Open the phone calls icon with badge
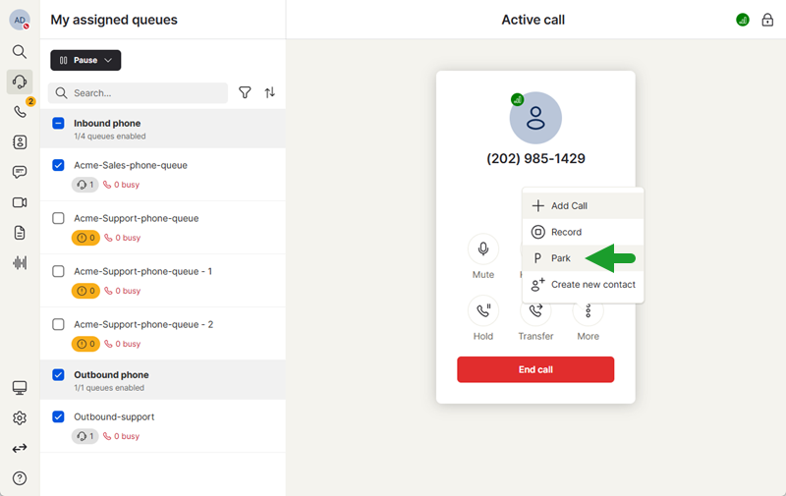 coord(20,112)
